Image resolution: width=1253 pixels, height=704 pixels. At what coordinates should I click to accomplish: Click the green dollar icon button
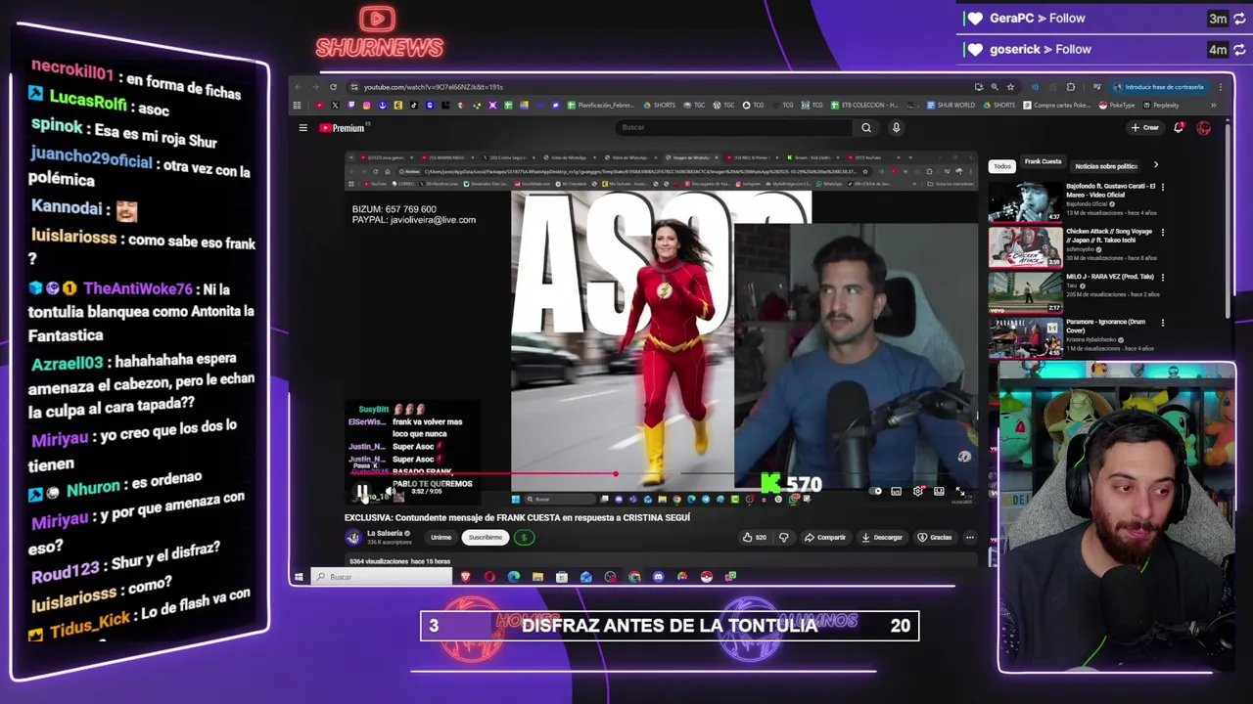(x=524, y=537)
